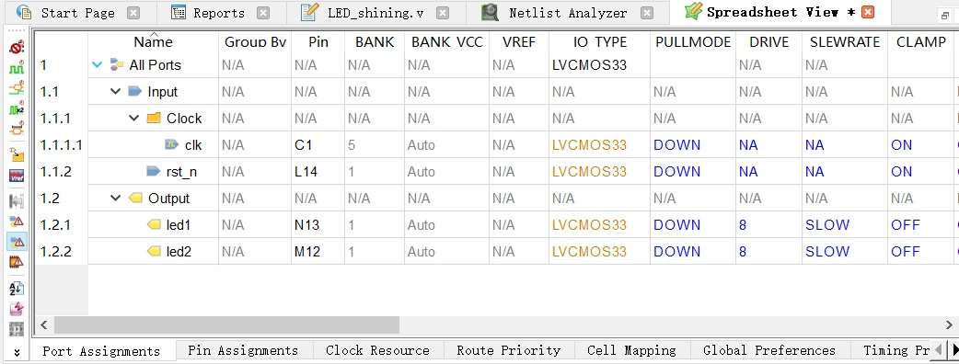Image resolution: width=959 pixels, height=364 pixels.
Task: Select the led1 output port
Action: click(x=179, y=225)
